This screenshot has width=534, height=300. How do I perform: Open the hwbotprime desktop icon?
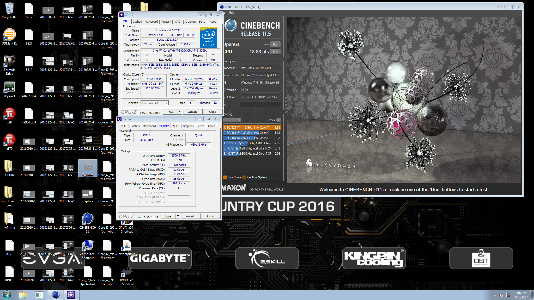point(127,248)
